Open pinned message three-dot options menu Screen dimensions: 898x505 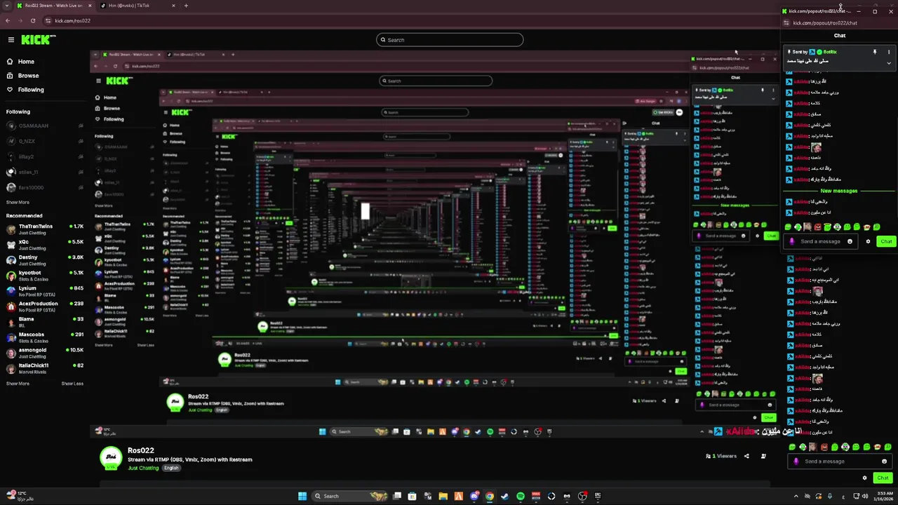(x=889, y=52)
